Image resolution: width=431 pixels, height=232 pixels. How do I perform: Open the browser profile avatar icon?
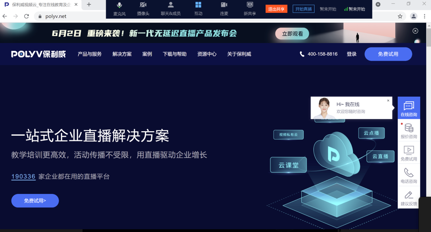pos(414,16)
